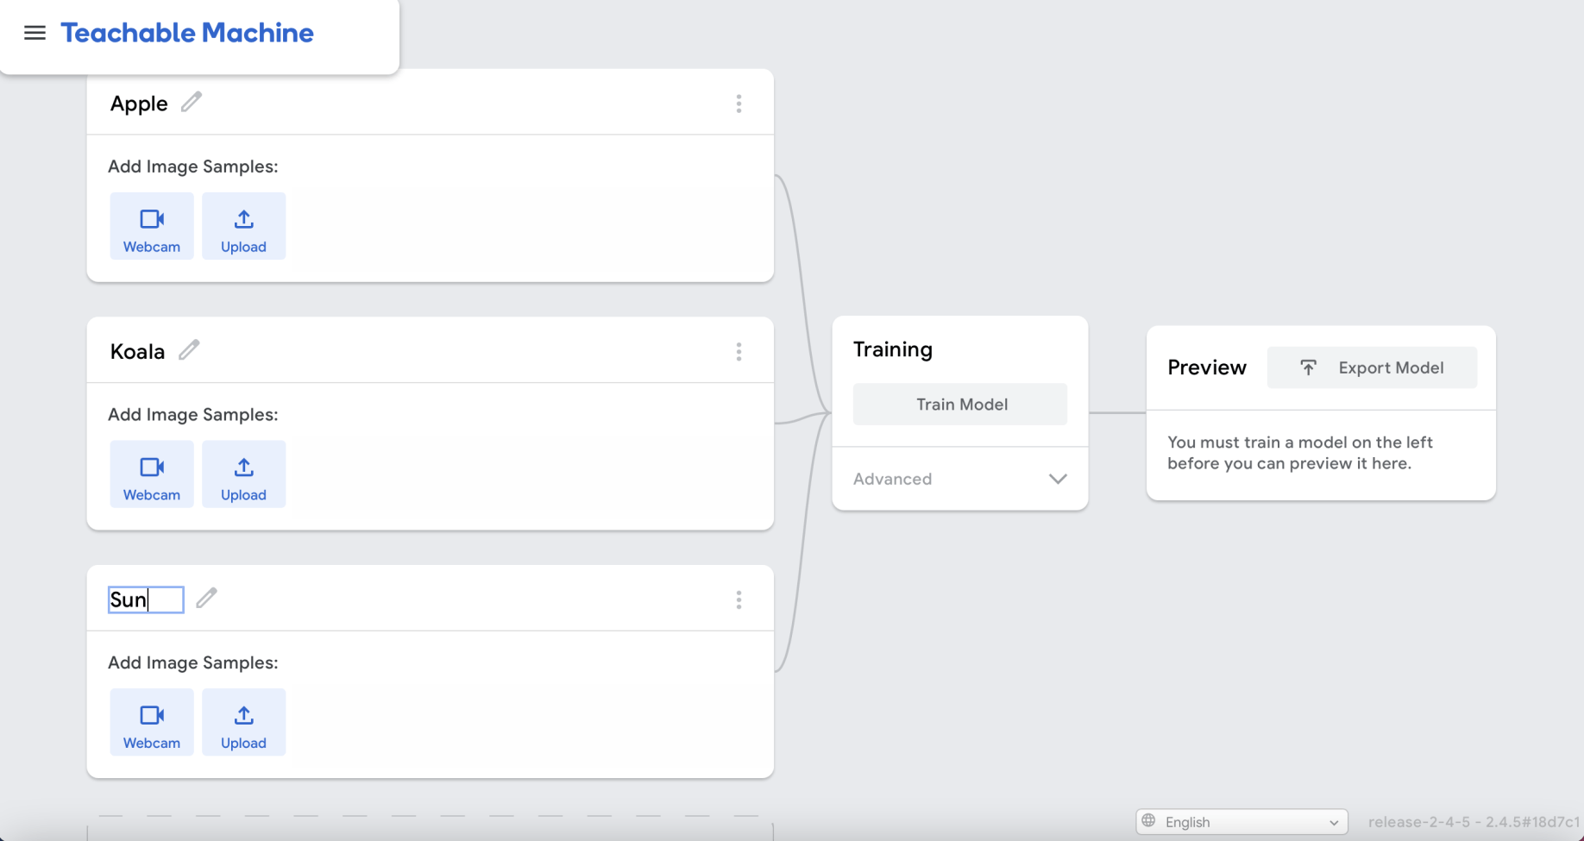Open the Koala class three-dot menu

click(x=739, y=352)
